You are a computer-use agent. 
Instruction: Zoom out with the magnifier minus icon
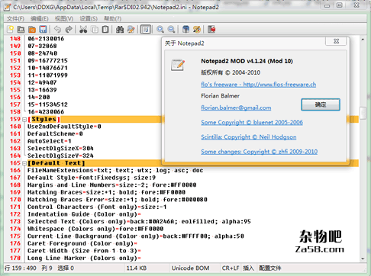click(x=172, y=30)
